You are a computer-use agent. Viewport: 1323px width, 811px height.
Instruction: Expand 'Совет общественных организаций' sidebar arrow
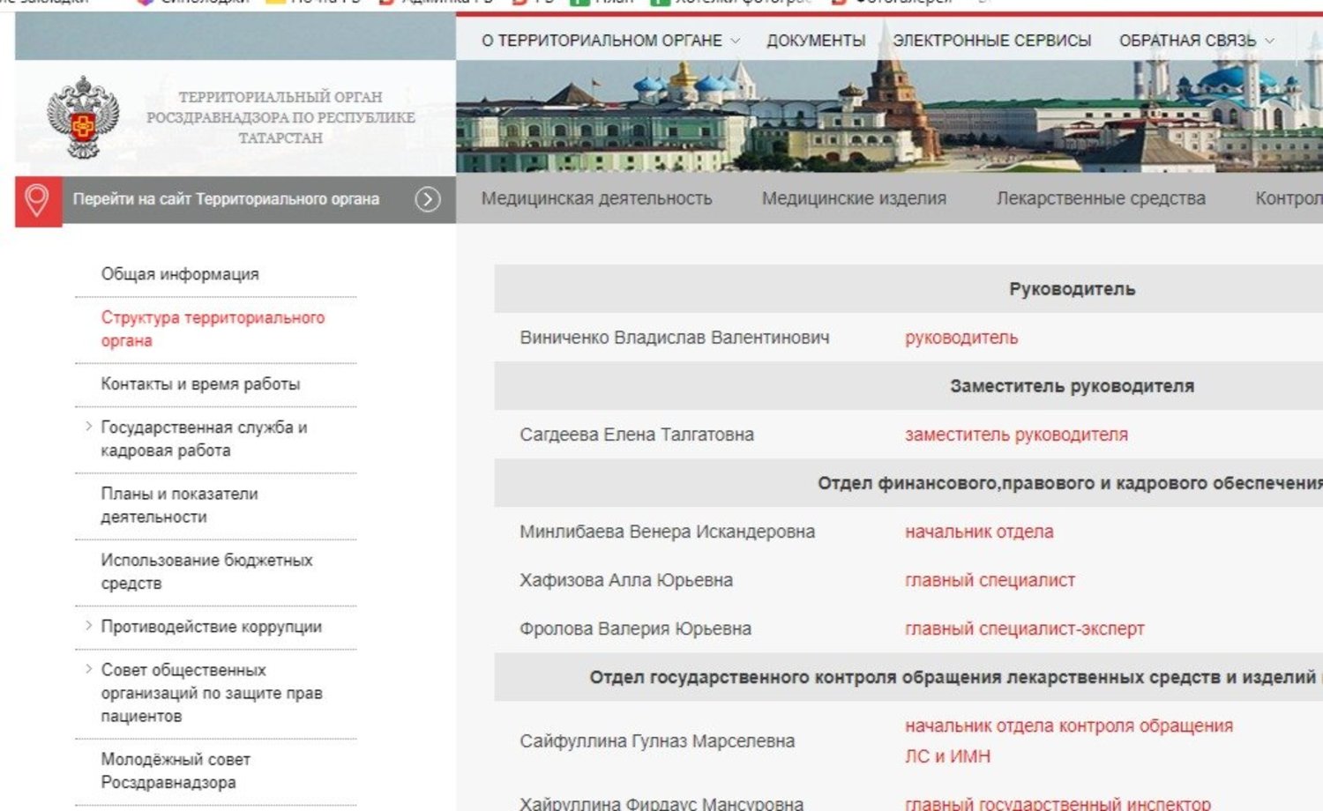88,669
